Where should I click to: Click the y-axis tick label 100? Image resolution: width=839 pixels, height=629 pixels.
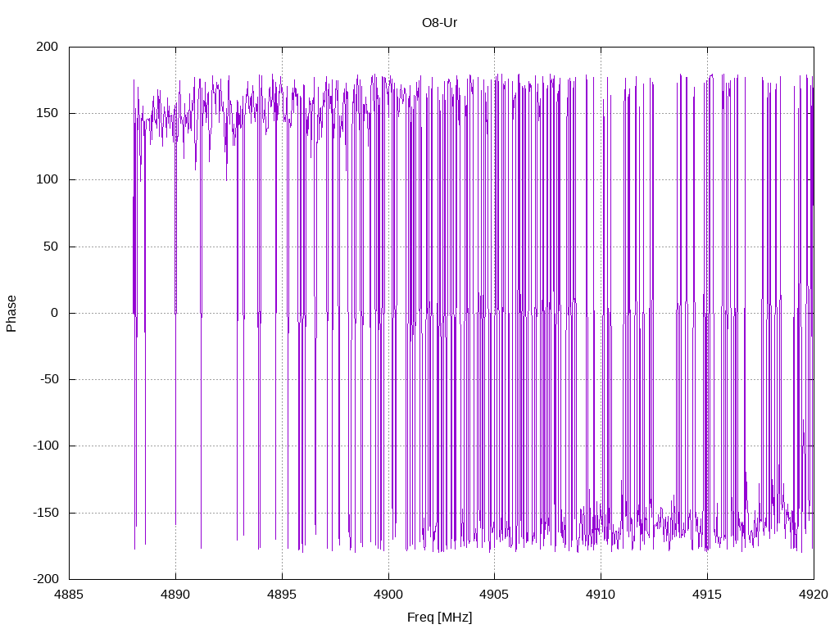47,179
